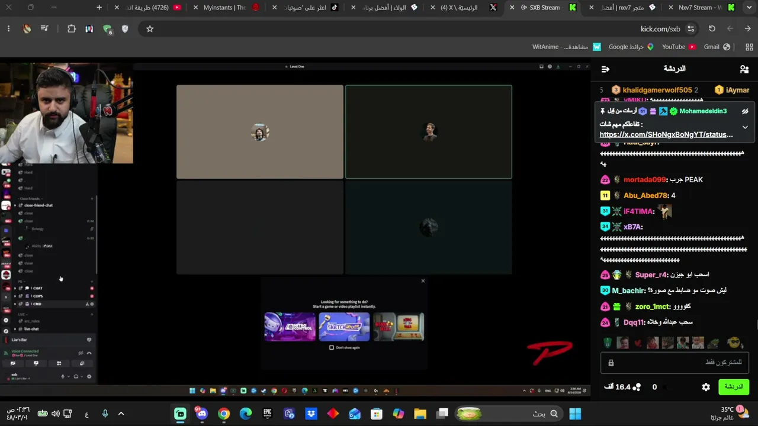Open the chat users list icon
This screenshot has height=426, width=758.
pyautogui.click(x=744, y=69)
